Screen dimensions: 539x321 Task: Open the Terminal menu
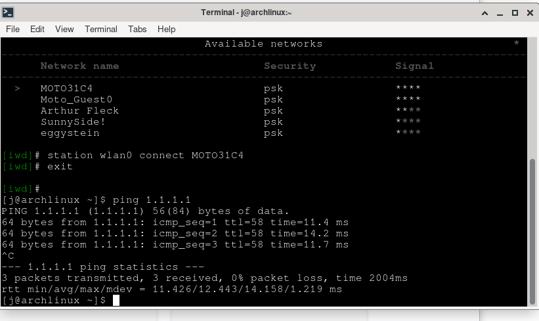100,30
